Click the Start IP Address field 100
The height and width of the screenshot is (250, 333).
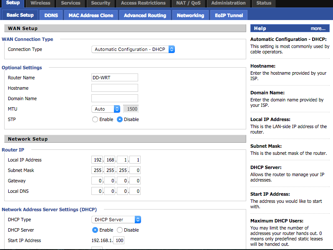tap(119, 240)
